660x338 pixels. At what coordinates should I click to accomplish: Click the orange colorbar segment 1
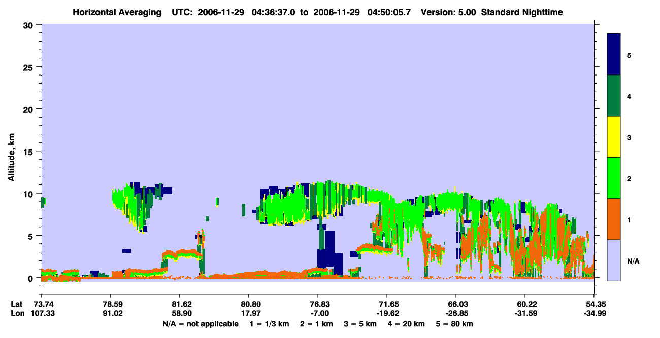(614, 219)
